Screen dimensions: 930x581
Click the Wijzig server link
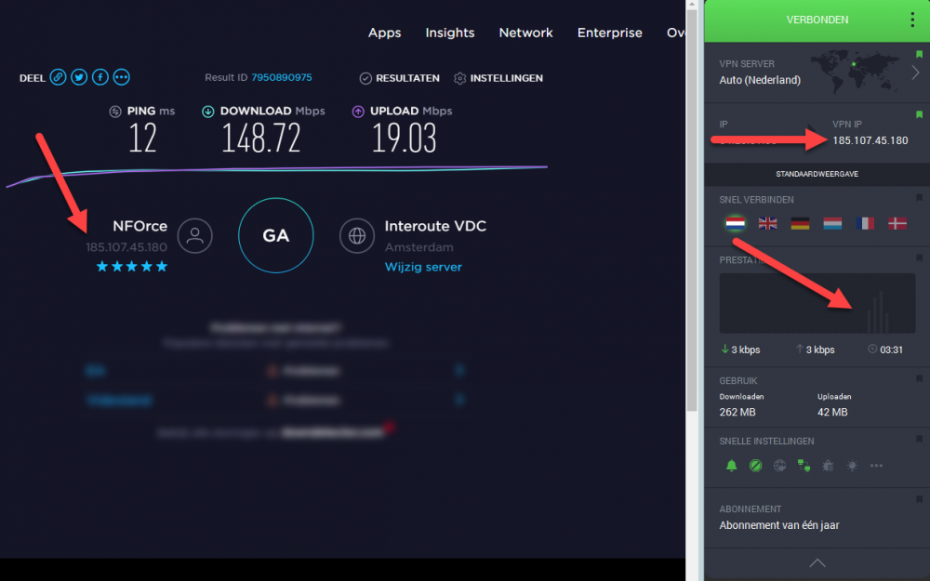pos(423,267)
